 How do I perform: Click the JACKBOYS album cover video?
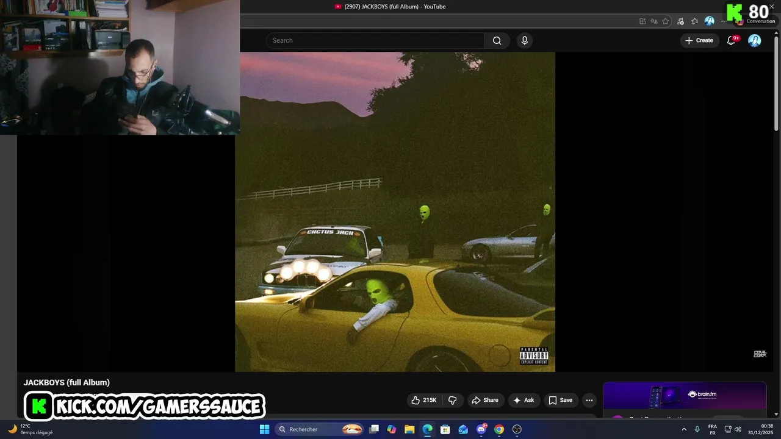pos(395,212)
